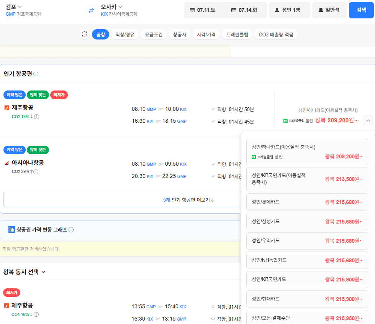Open CO2 29% info icon for Asiana
The image size is (375, 324).
(x=36, y=172)
